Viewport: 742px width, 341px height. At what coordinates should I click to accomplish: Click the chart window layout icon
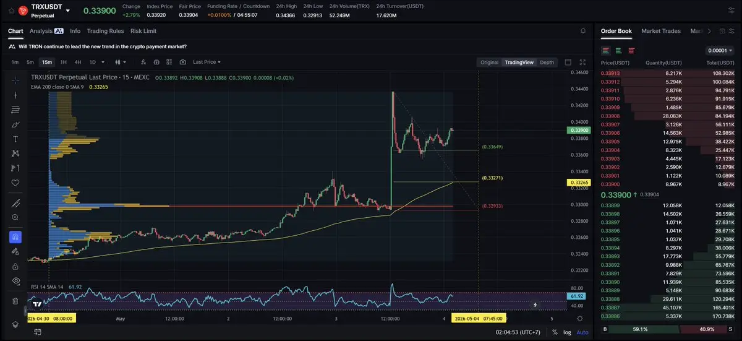point(568,62)
